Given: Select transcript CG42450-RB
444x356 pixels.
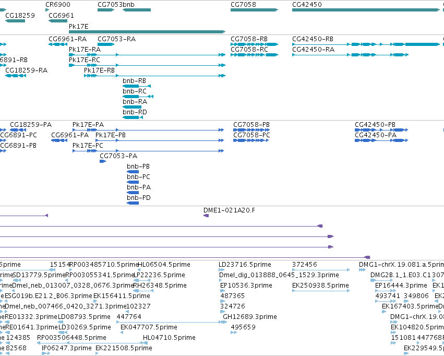Looking at the screenshot, I should click(x=366, y=44).
